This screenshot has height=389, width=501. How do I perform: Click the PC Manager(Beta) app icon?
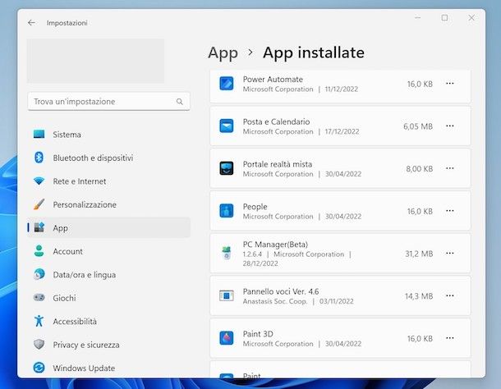pyautogui.click(x=226, y=253)
